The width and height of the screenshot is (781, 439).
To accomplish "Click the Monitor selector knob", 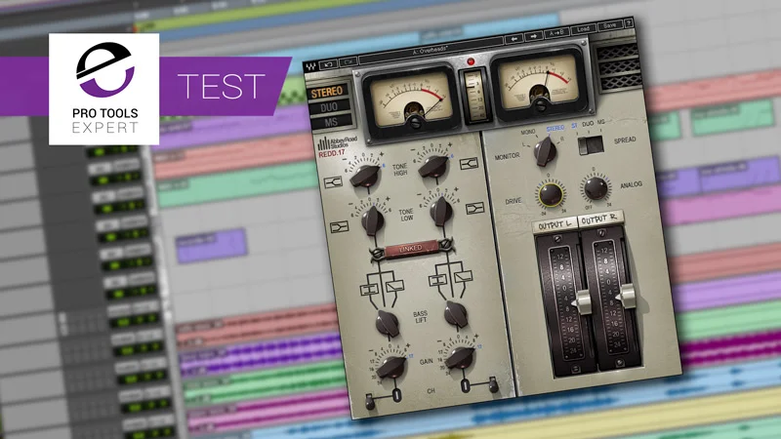I will tap(545, 151).
